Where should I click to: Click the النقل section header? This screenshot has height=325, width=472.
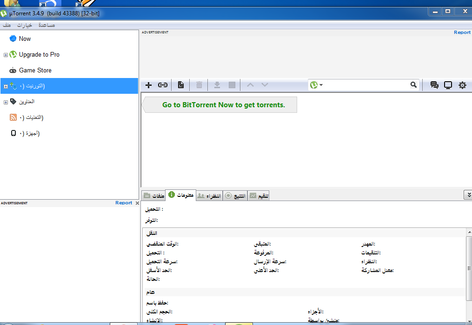coord(152,233)
